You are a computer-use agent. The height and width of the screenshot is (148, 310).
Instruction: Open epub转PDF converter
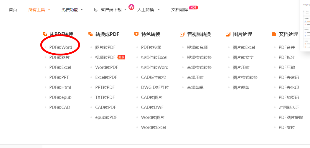pos(106,118)
